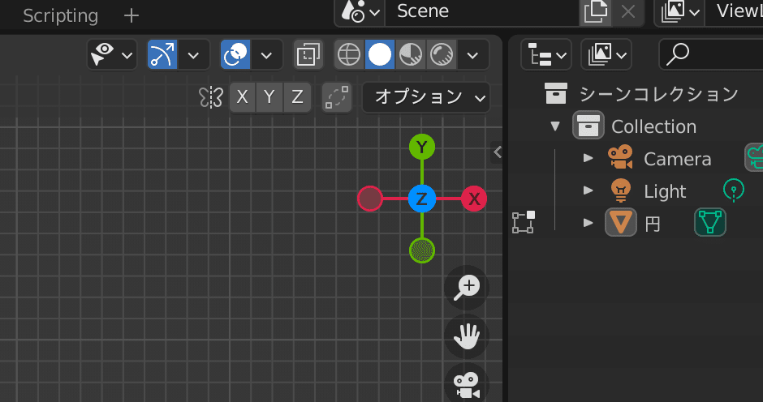The height and width of the screenshot is (402, 763).
Task: Click the green camera data icon
Action: point(754,157)
